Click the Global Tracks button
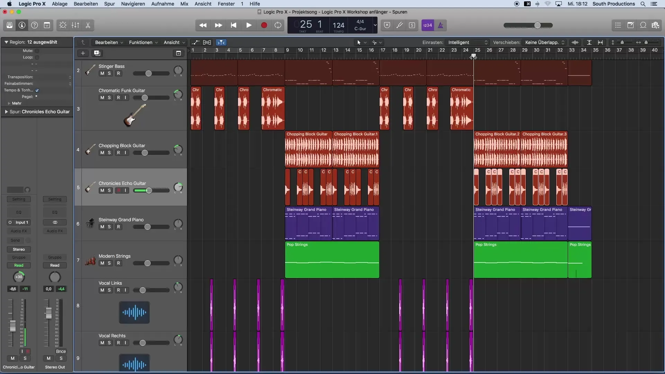Image resolution: width=665 pixels, height=374 pixels. (x=178, y=53)
